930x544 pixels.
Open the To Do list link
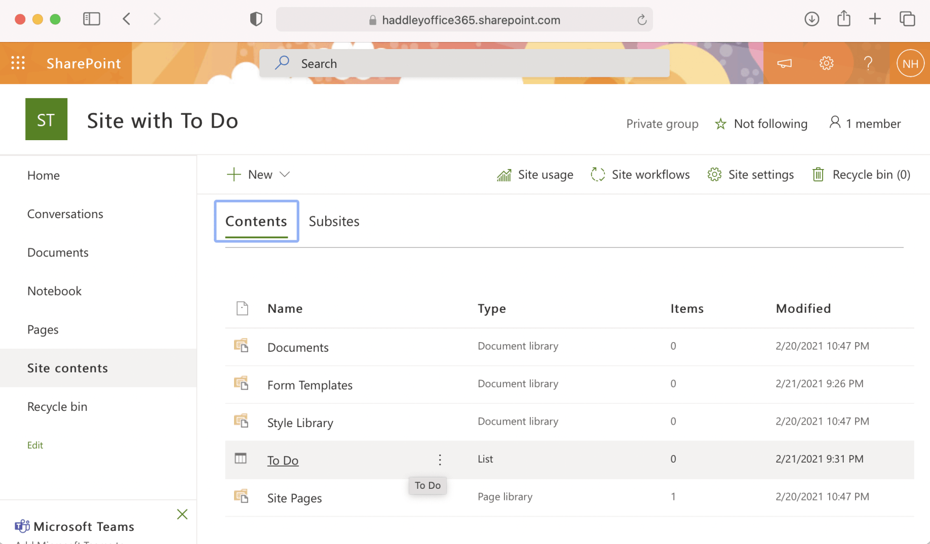pyautogui.click(x=283, y=461)
